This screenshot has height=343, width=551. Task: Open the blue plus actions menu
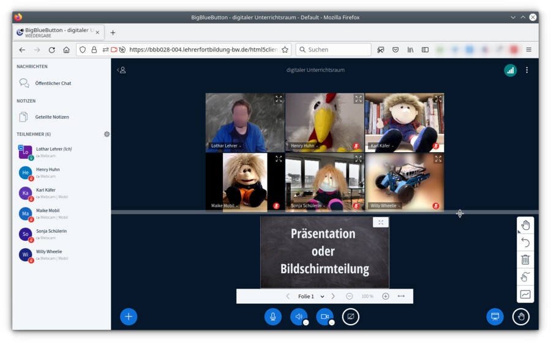click(129, 317)
